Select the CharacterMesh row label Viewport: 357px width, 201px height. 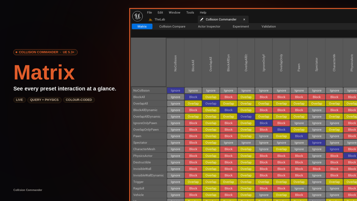(x=149, y=149)
